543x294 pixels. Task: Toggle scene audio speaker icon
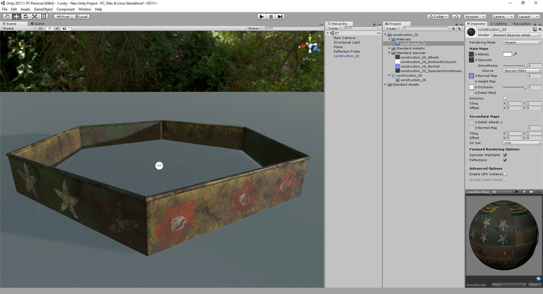pyautogui.click(x=57, y=28)
